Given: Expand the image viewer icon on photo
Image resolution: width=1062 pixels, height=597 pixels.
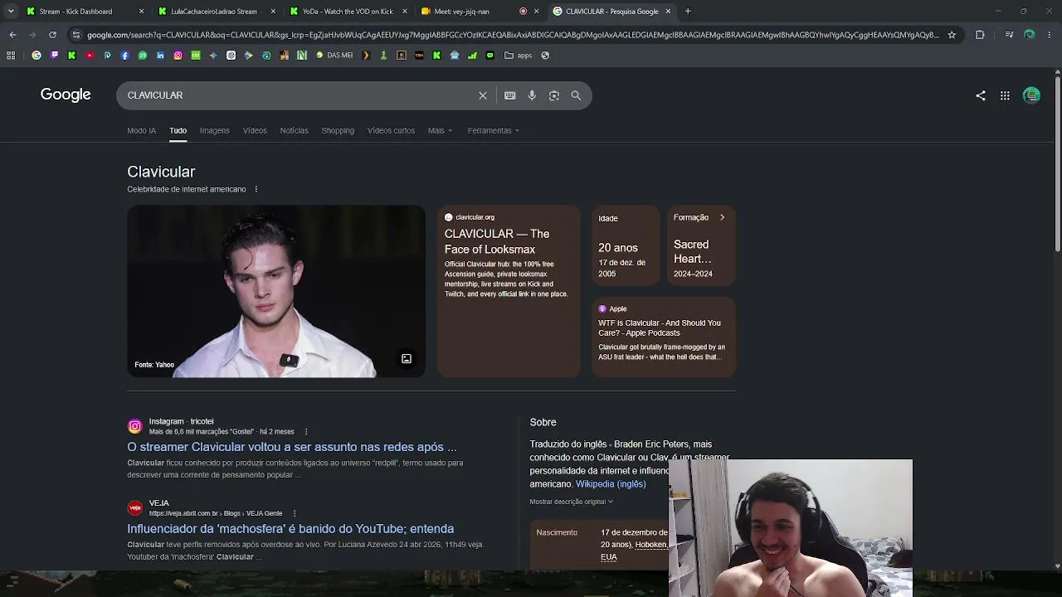Looking at the screenshot, I should pos(407,359).
